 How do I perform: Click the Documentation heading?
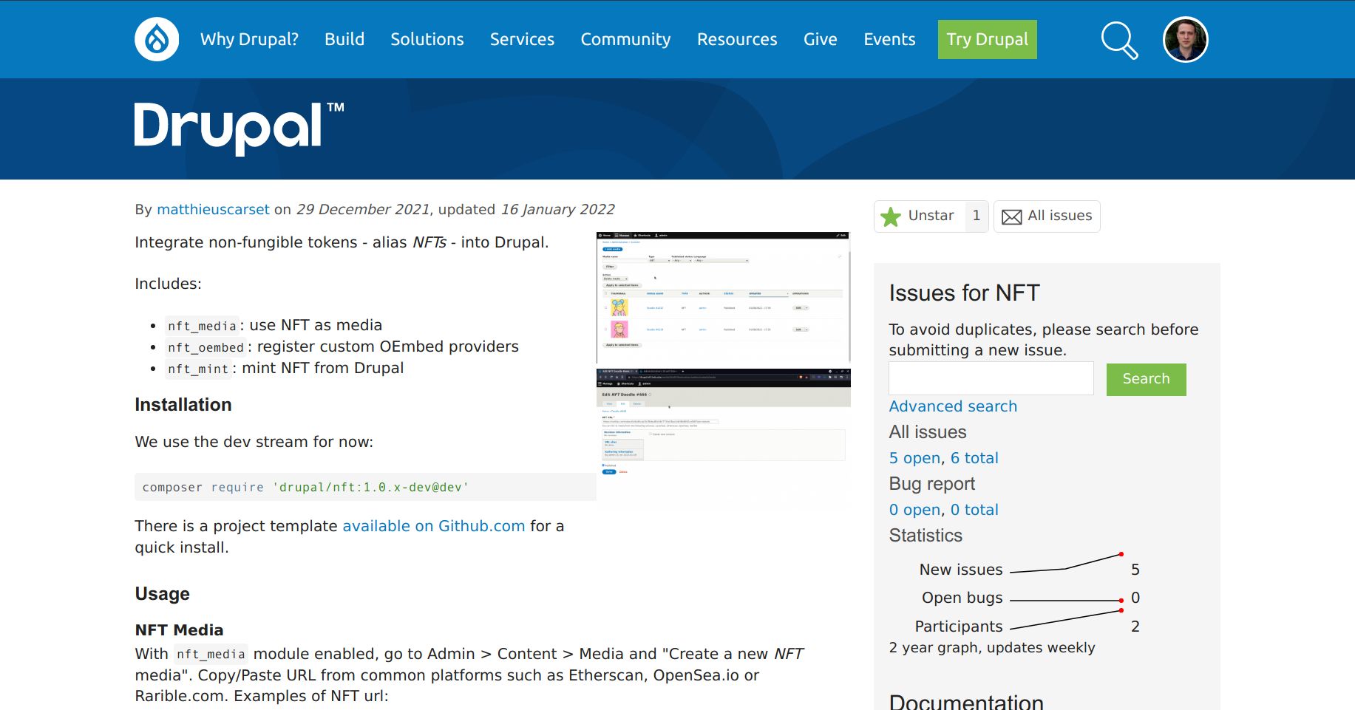point(966,701)
